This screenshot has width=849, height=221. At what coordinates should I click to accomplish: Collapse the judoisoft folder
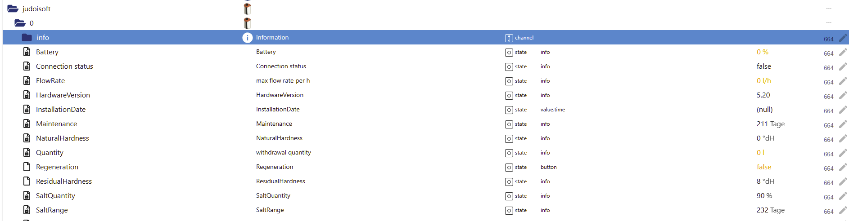coord(13,9)
